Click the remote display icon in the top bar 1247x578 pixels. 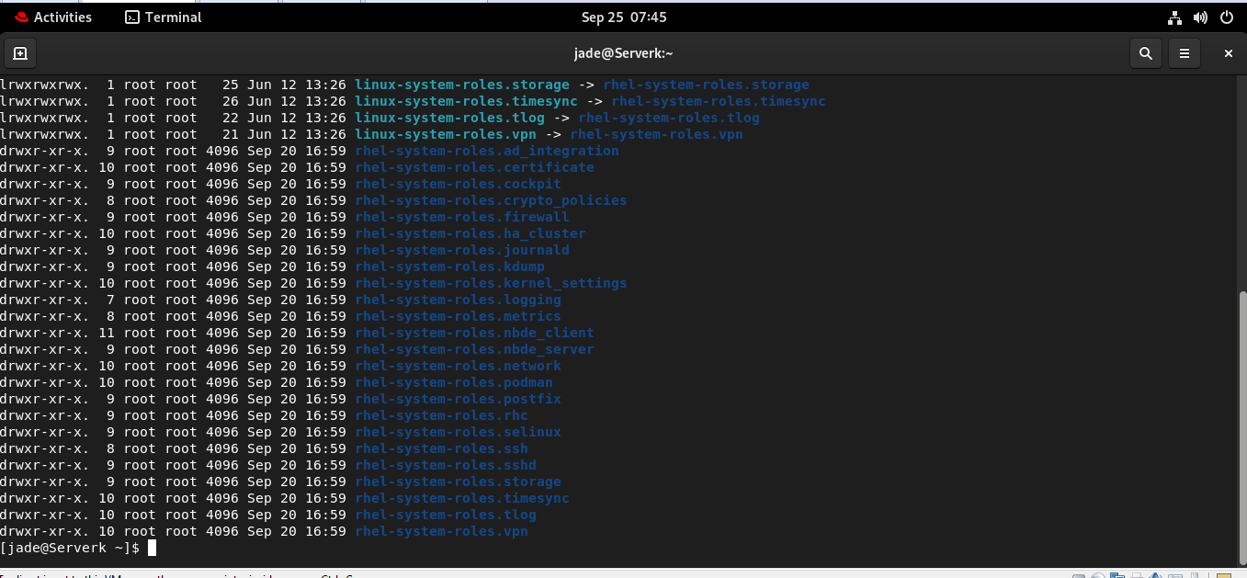tap(1173, 17)
